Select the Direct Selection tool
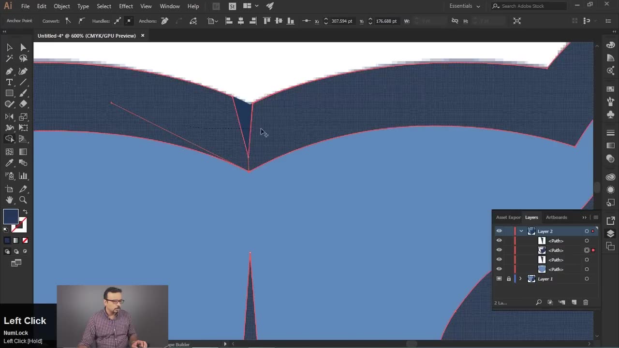The image size is (619, 348). 23,47
